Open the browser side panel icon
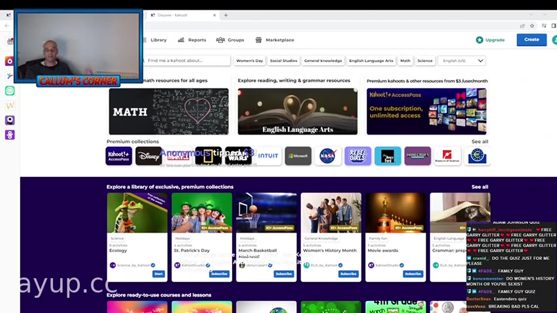 pyautogui.click(x=554, y=26)
